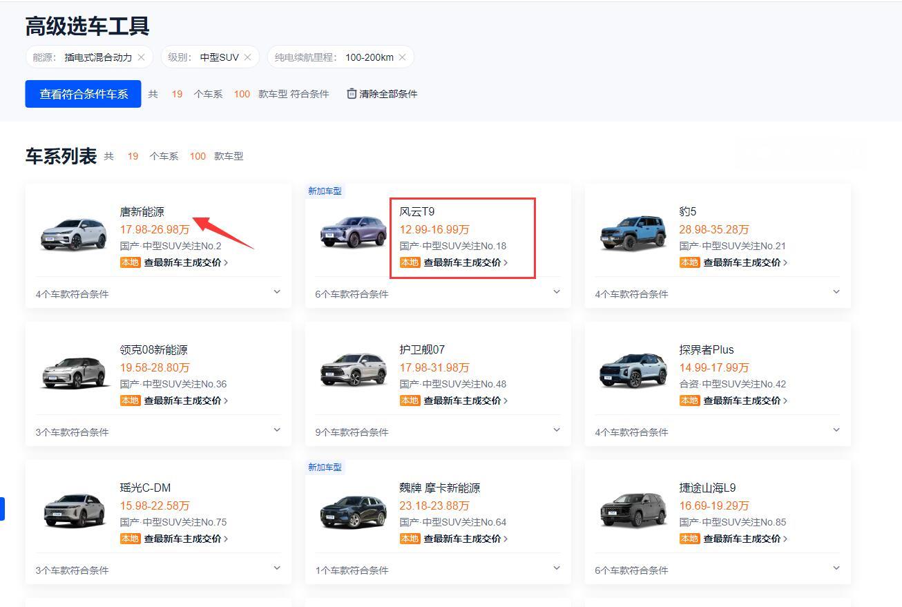902x607 pixels.
Task: Open the 探界者Plus series title
Action: tap(707, 350)
